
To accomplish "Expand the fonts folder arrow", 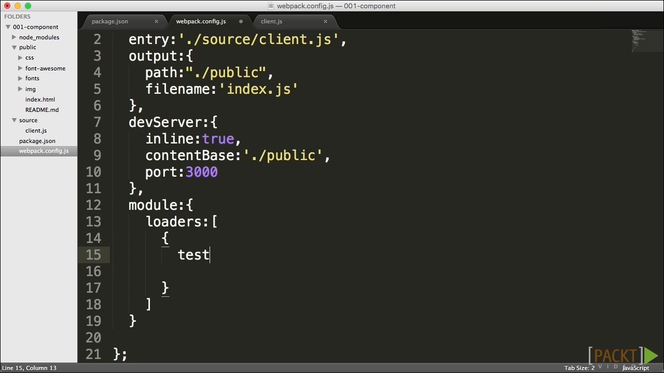I will click(20, 78).
